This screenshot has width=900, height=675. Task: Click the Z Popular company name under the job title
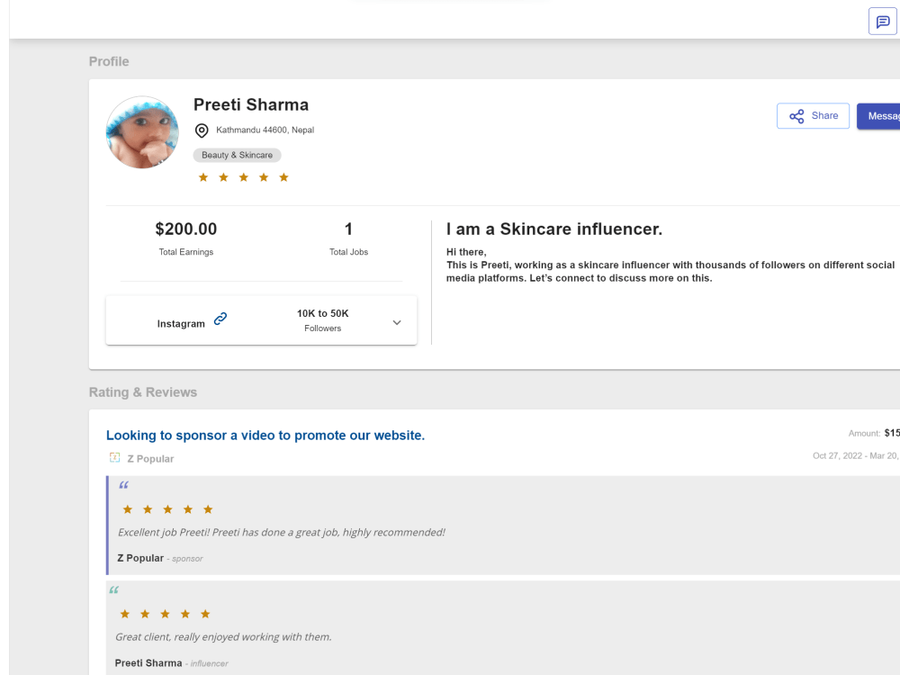click(150, 459)
